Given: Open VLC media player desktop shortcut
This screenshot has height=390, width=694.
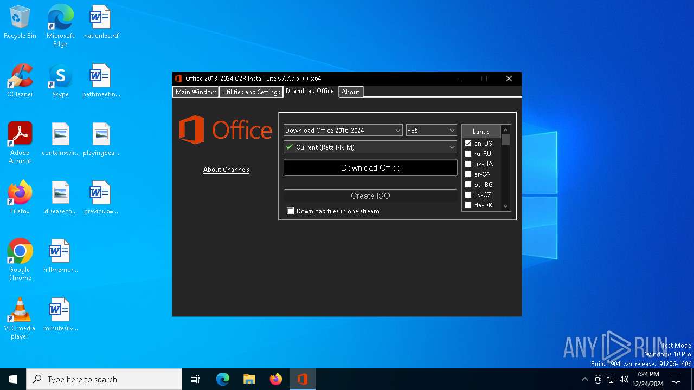Looking at the screenshot, I should pyautogui.click(x=20, y=318).
